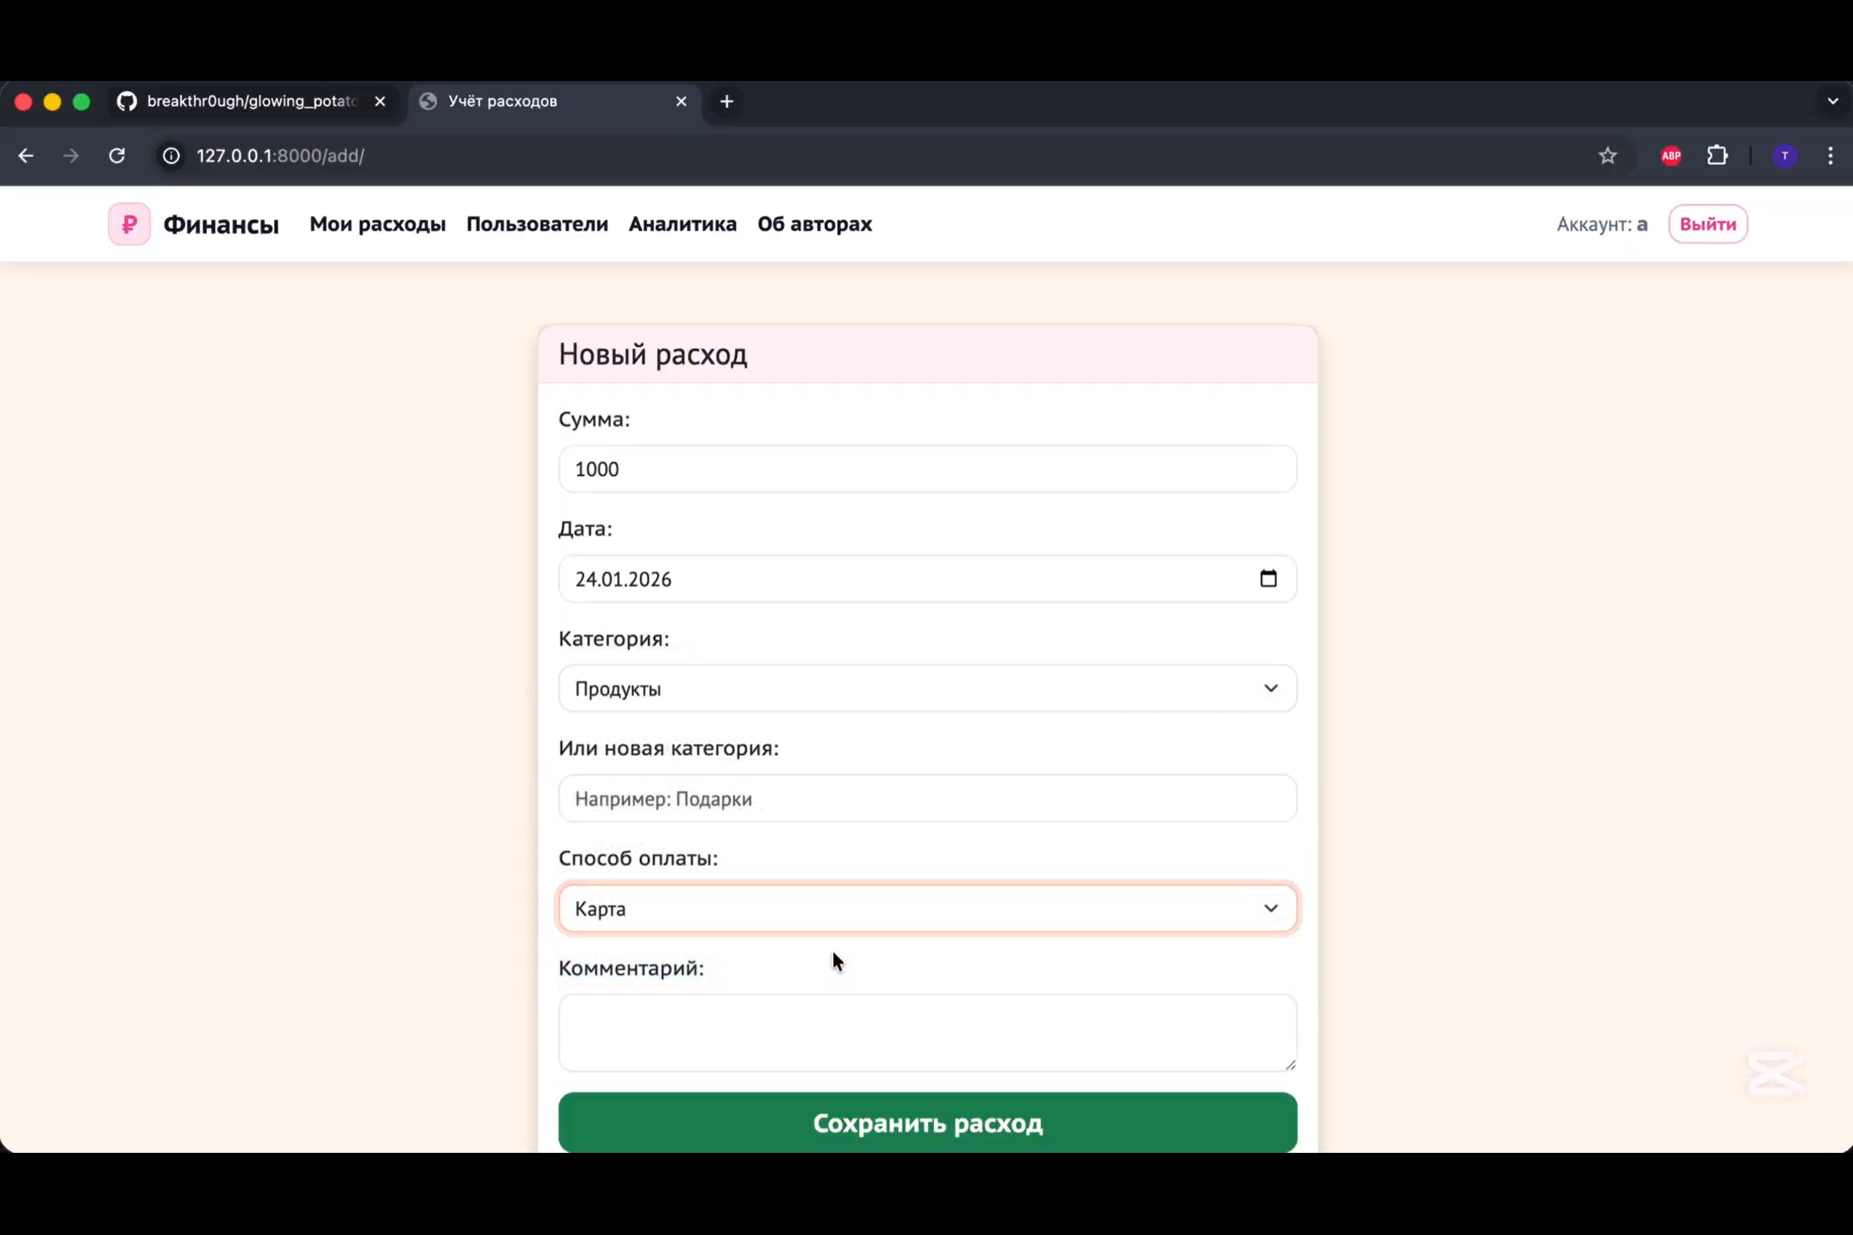The width and height of the screenshot is (1853, 1235).
Task: Open the extensions puzzle icon
Action: tap(1718, 156)
